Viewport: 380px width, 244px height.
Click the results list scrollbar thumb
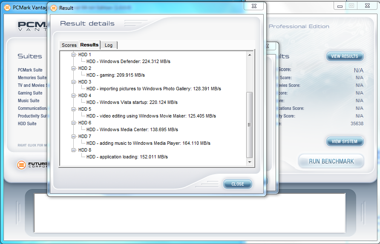coord(249,125)
